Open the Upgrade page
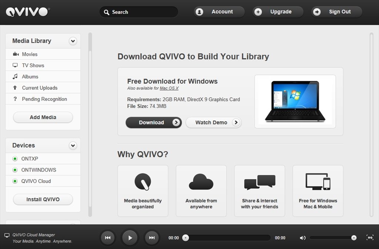The width and height of the screenshot is (379, 249). coord(278,12)
